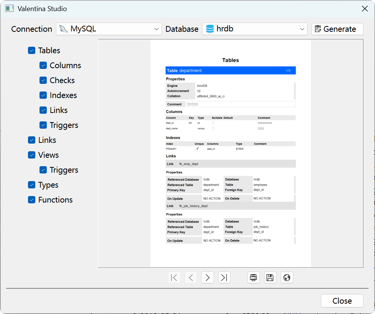The image size is (375, 314).
Task: Toggle the Types checkbox
Action: coord(31,185)
